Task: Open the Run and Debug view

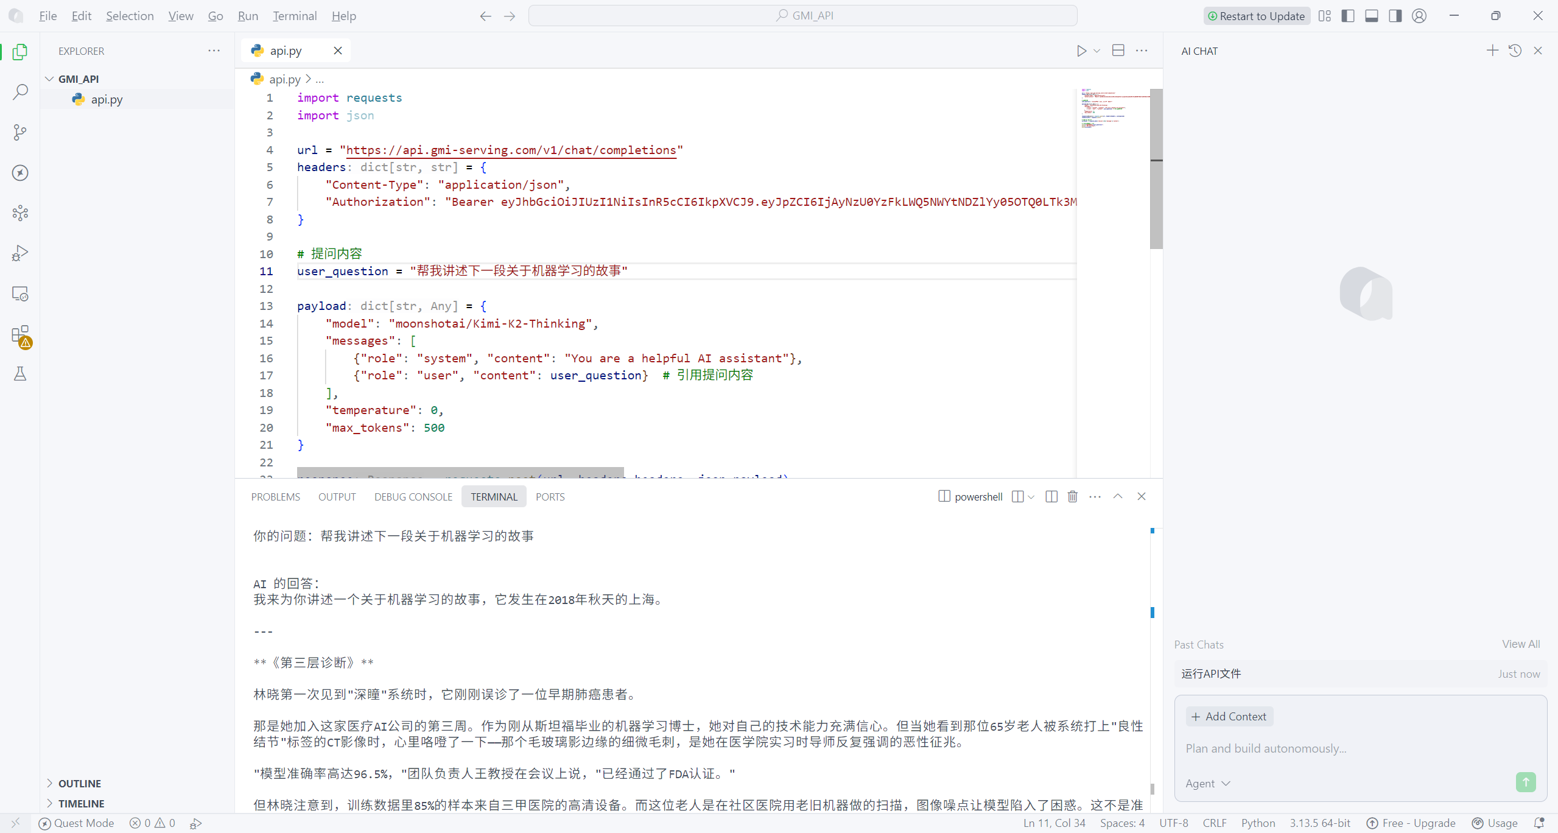Action: click(x=20, y=253)
